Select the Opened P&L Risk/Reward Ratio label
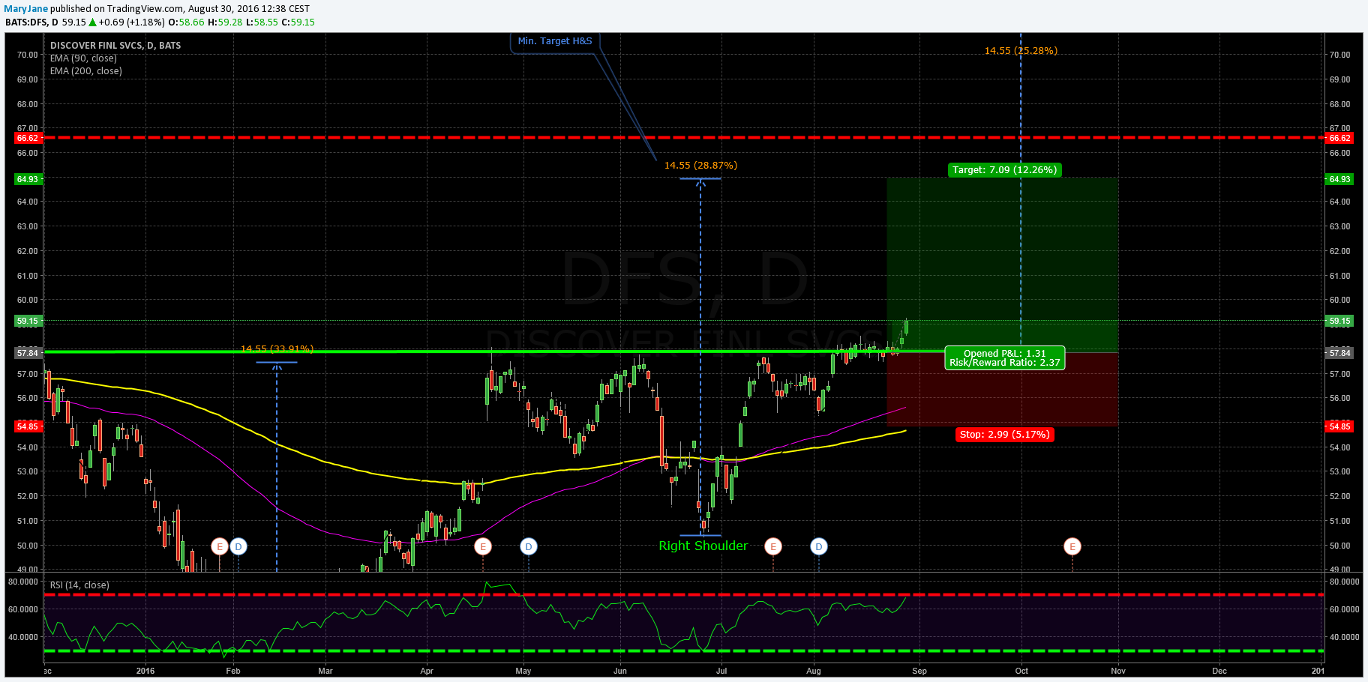This screenshot has height=682, width=1368. (1005, 358)
